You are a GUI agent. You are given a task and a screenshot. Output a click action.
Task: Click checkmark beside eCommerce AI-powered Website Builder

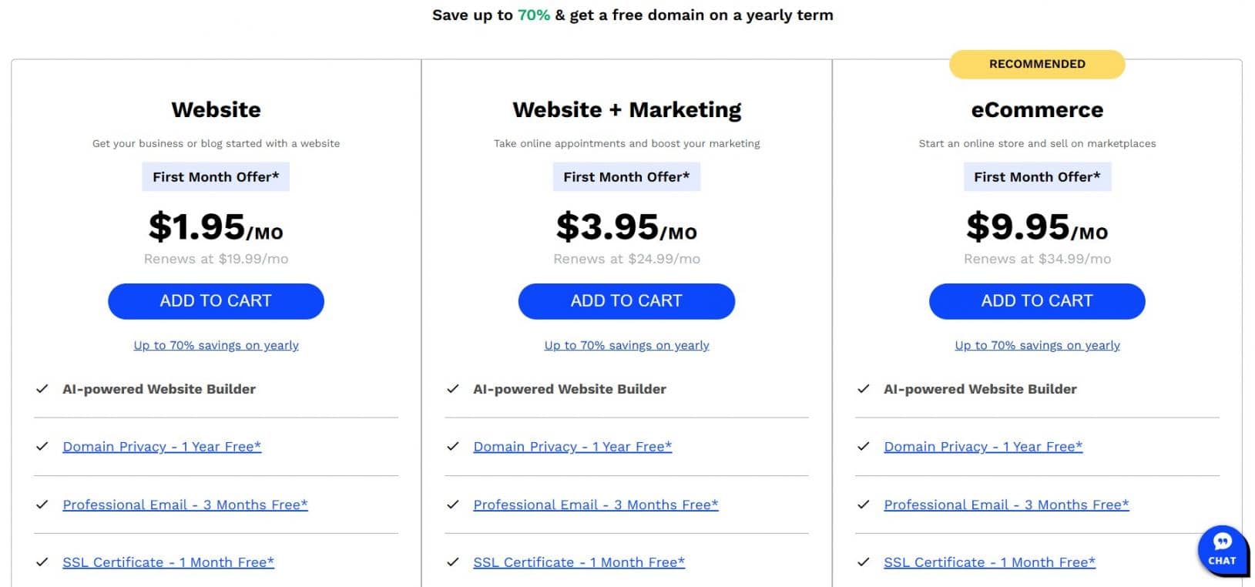(x=864, y=389)
